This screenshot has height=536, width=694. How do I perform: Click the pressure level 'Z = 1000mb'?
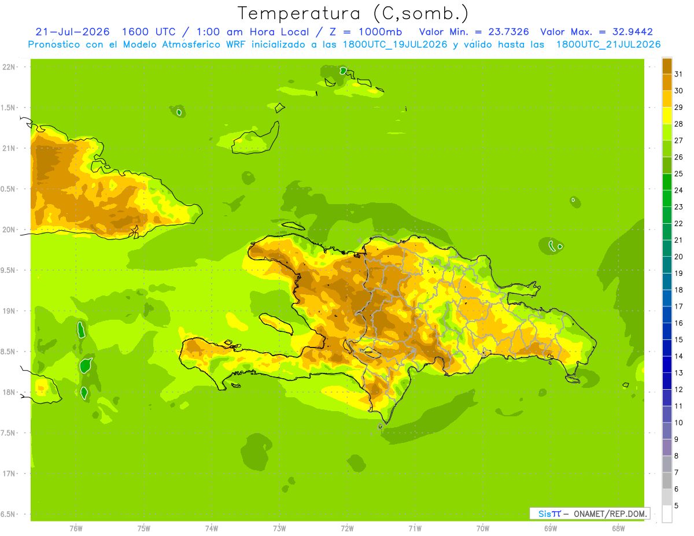pos(365,32)
